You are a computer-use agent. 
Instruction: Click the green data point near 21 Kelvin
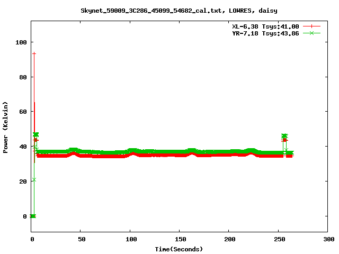click(34, 180)
